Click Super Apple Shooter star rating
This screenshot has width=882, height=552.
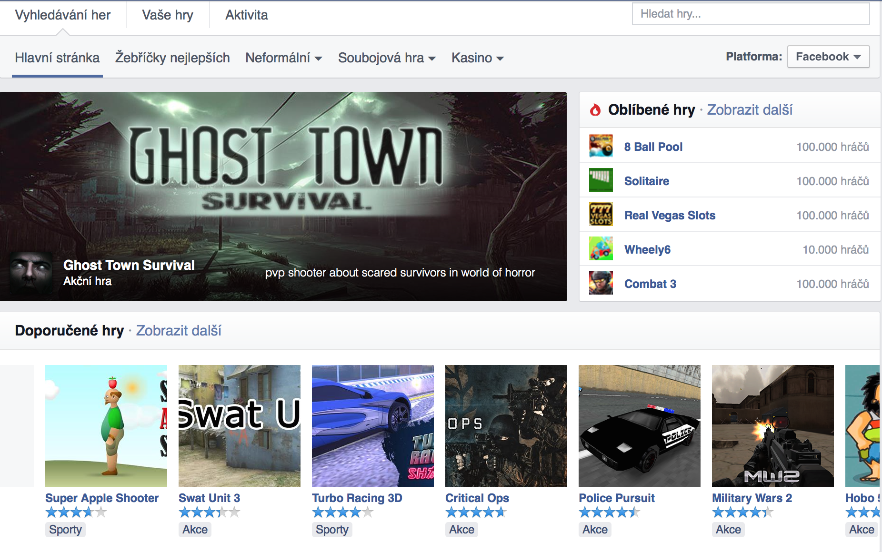[76, 513]
